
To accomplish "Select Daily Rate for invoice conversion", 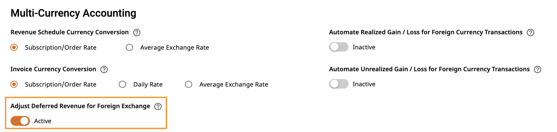I will [x=123, y=84].
